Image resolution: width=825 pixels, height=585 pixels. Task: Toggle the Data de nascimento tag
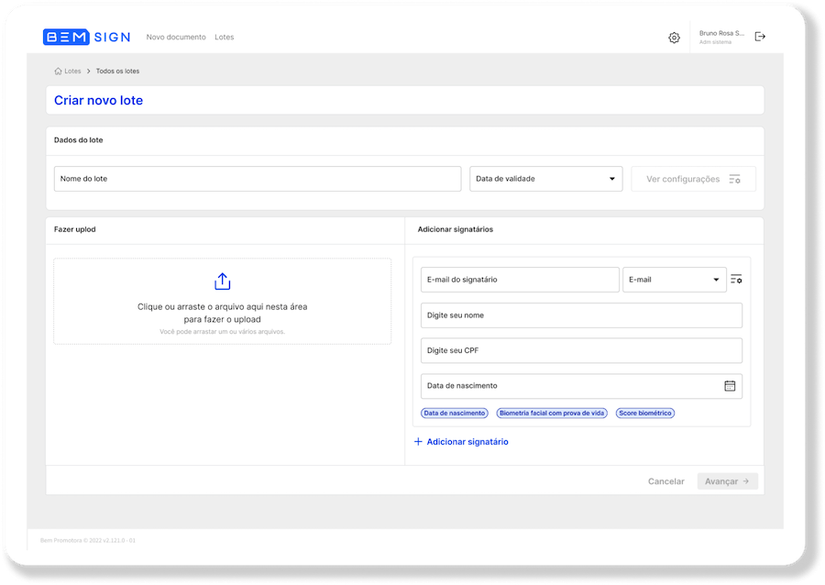(x=455, y=414)
